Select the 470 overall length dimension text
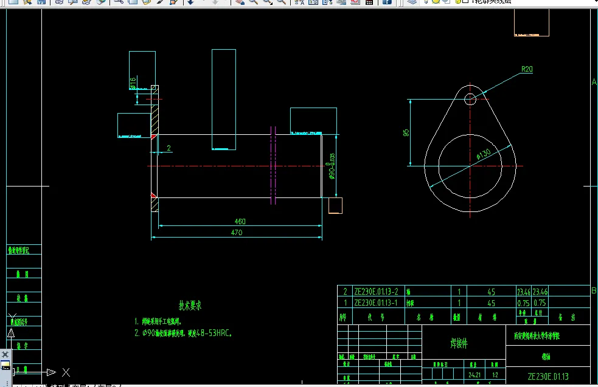Viewport: 598px width, 387px height. click(x=237, y=232)
